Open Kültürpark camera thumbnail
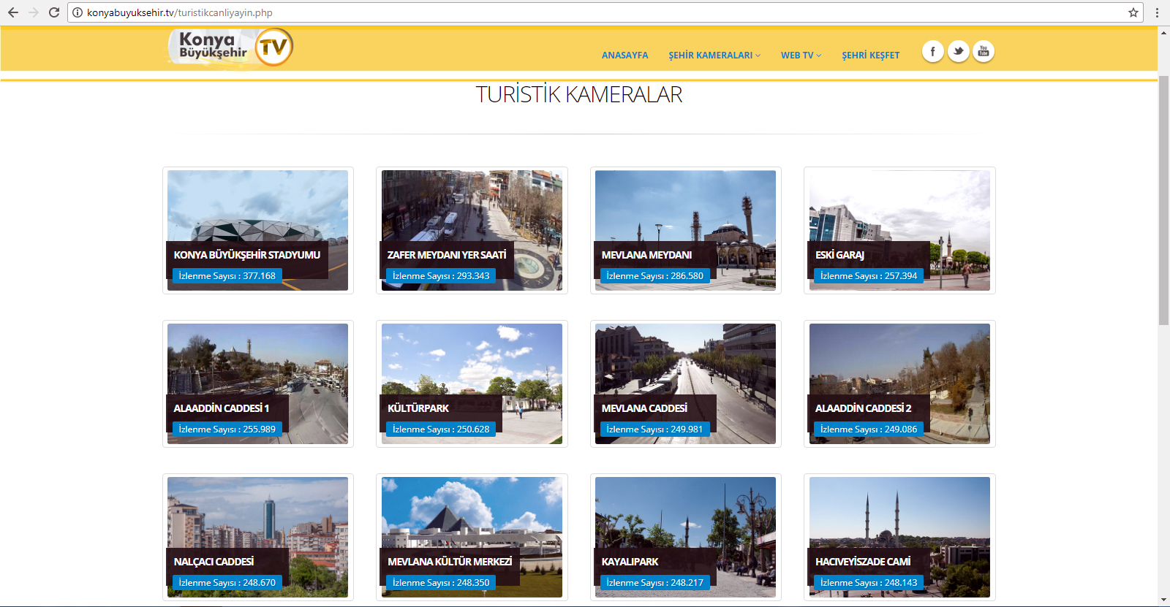1170x607 pixels. [472, 383]
